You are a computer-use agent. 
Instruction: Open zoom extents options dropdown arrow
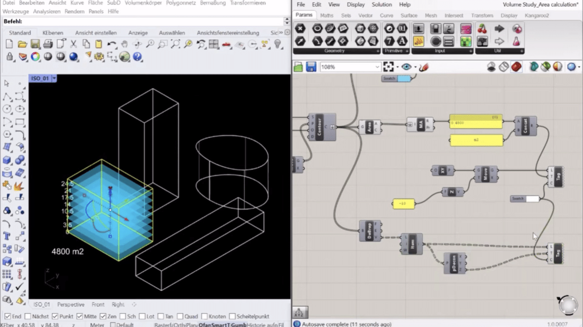coord(397,67)
